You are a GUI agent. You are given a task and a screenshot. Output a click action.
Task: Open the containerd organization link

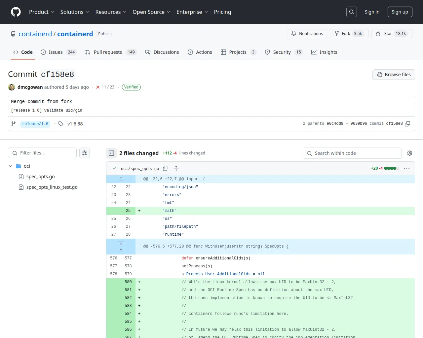click(35, 34)
